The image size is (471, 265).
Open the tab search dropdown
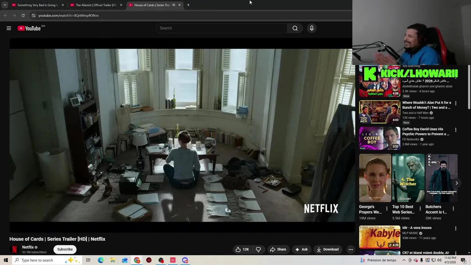pyautogui.click(x=5, y=5)
